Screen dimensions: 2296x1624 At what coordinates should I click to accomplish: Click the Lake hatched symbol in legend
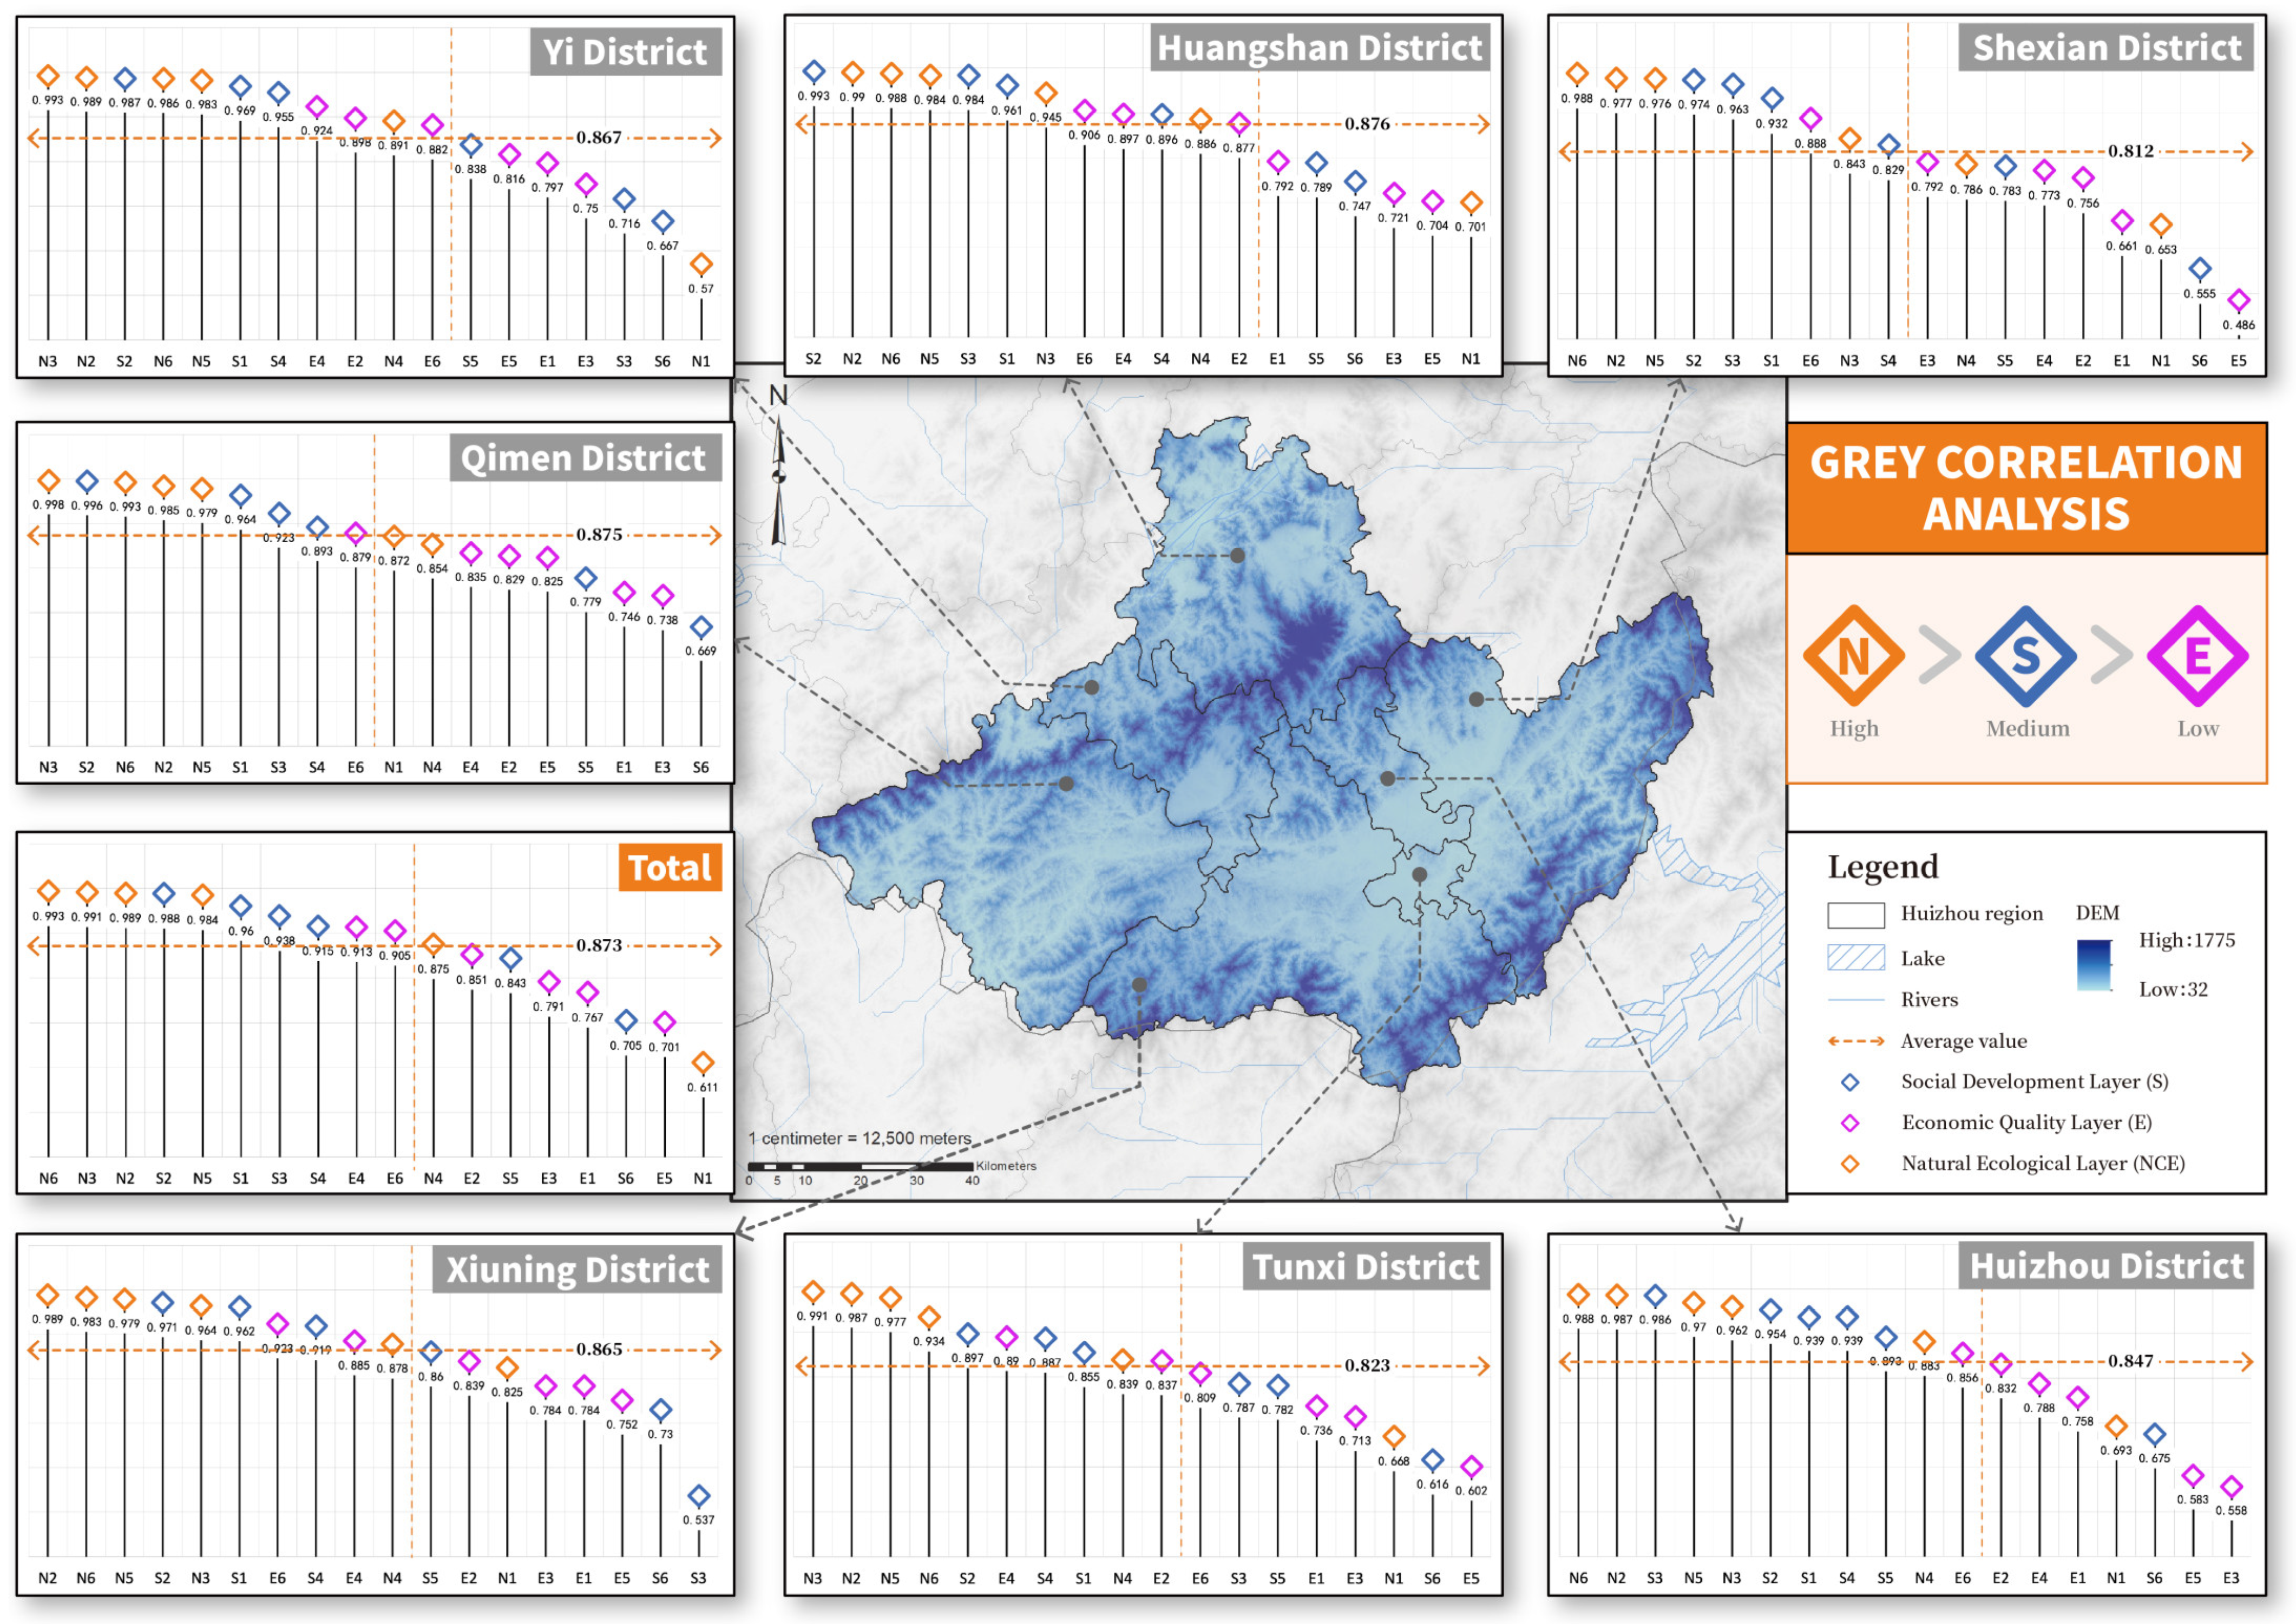click(1855, 957)
